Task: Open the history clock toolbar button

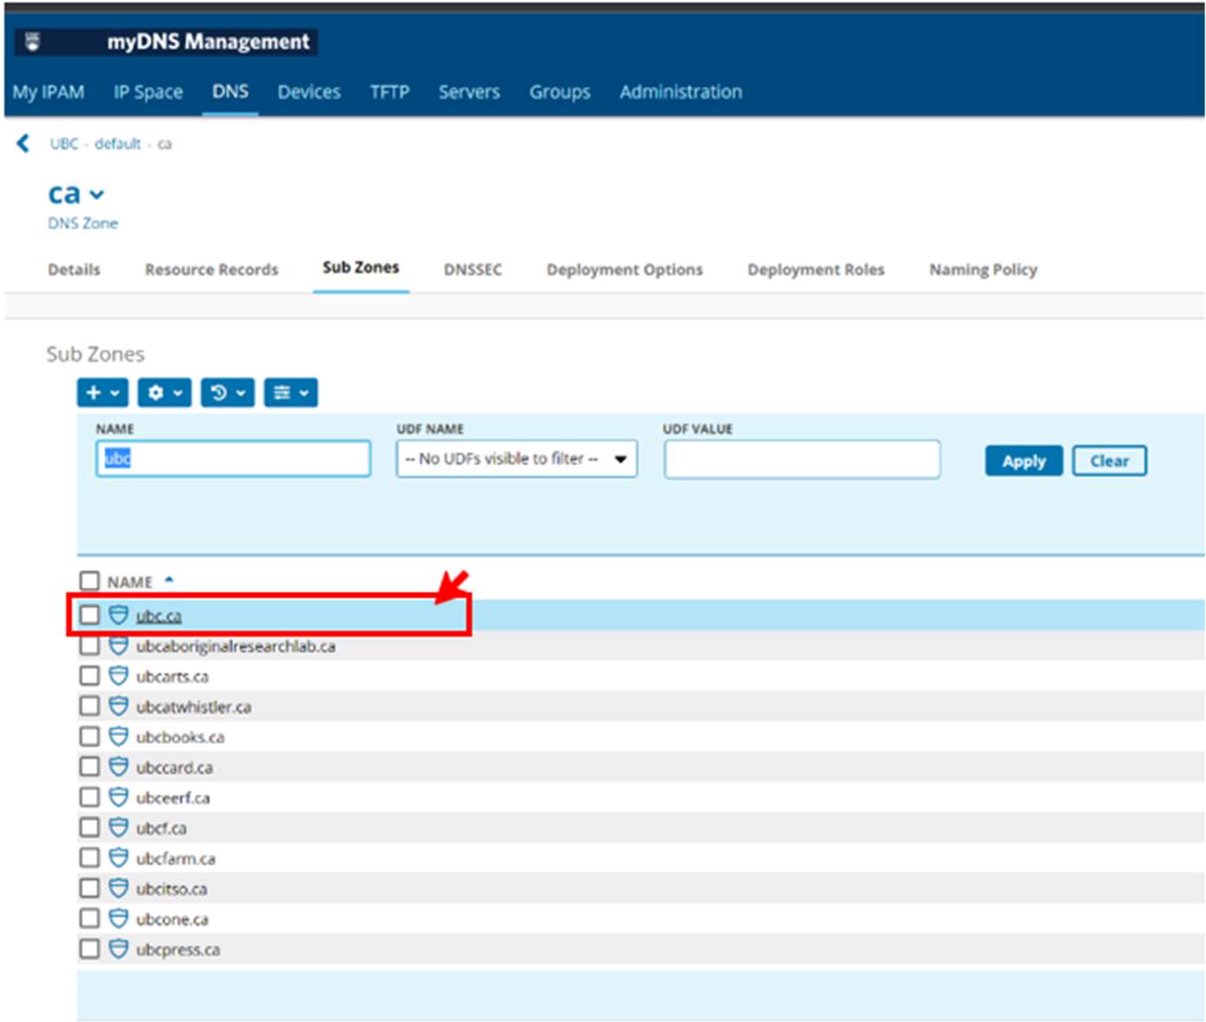Action: pyautogui.click(x=227, y=393)
